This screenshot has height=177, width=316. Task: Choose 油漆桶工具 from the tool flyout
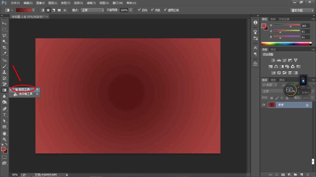(x=25, y=94)
